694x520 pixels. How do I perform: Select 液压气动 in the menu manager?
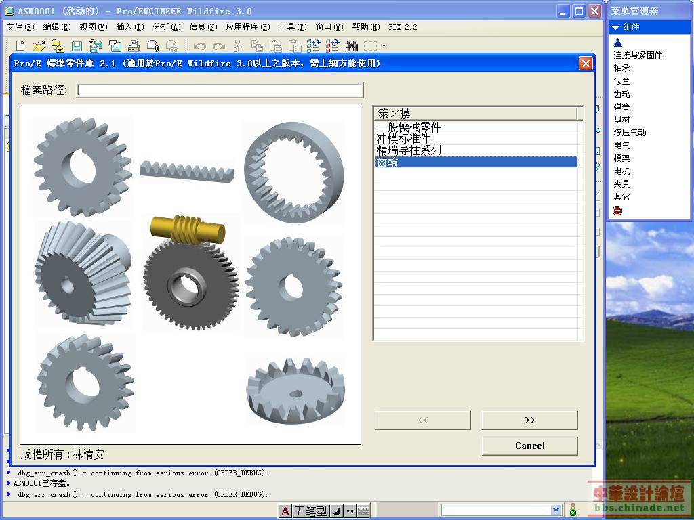pyautogui.click(x=630, y=132)
